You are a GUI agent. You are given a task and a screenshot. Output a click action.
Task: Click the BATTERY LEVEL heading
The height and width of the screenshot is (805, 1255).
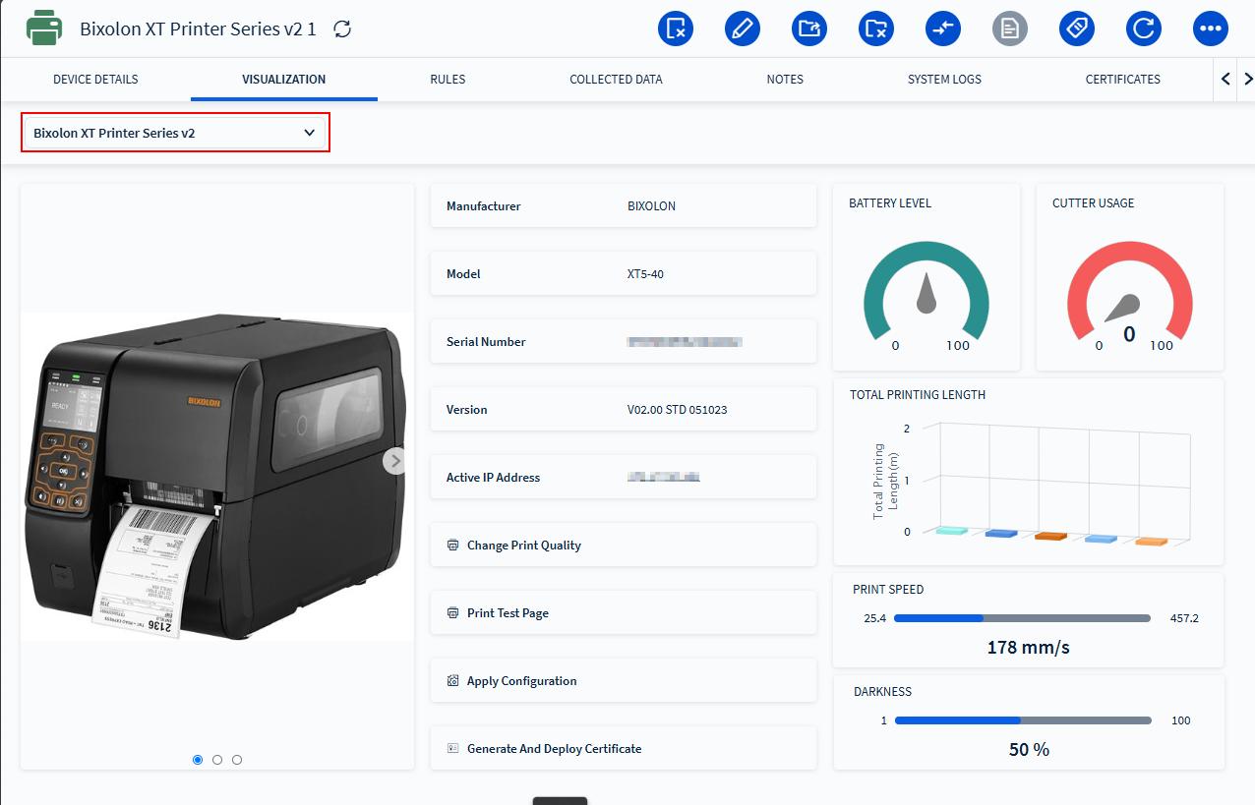coord(890,203)
